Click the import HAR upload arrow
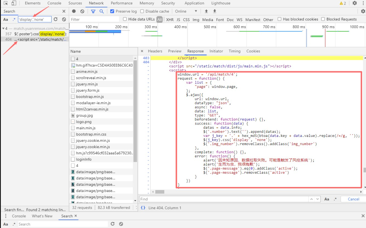Screen dimensions: 366x228 pos(206,11)
